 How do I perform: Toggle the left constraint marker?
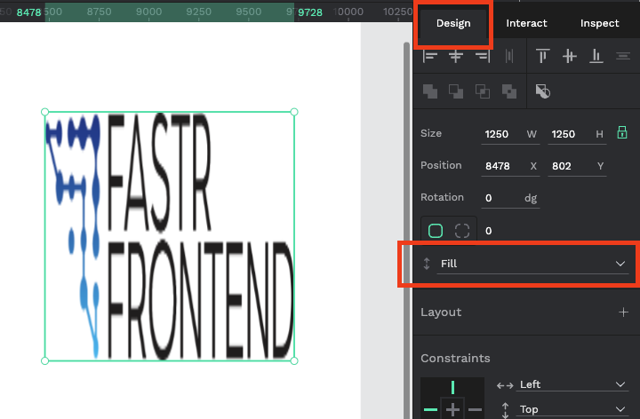coord(430,409)
